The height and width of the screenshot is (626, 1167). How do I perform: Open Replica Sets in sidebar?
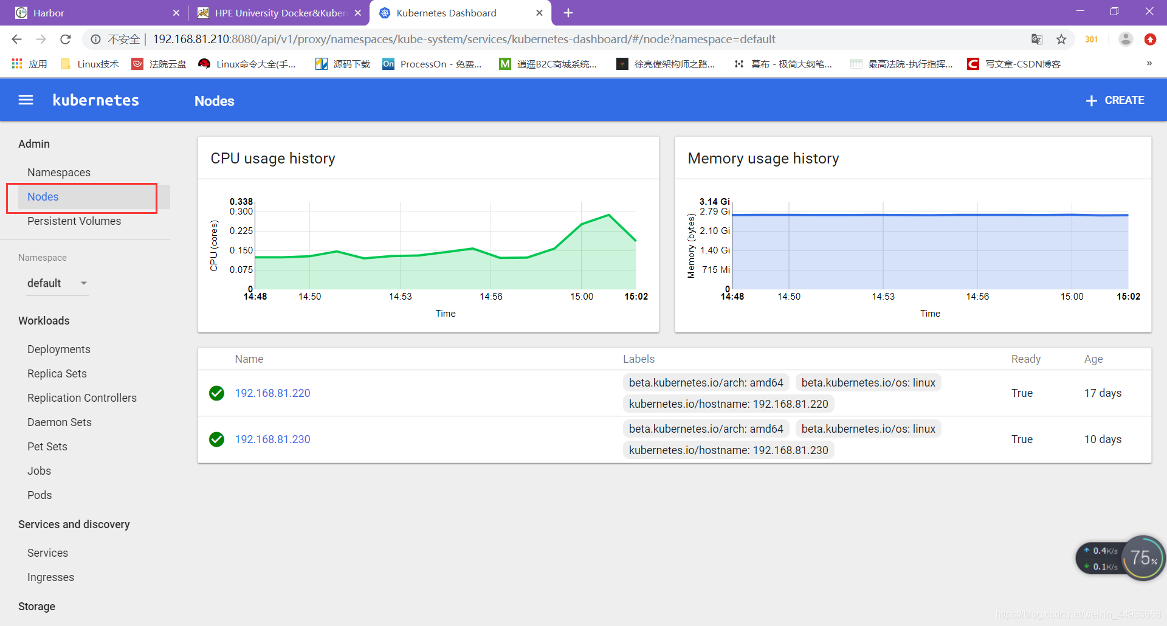[x=57, y=374]
